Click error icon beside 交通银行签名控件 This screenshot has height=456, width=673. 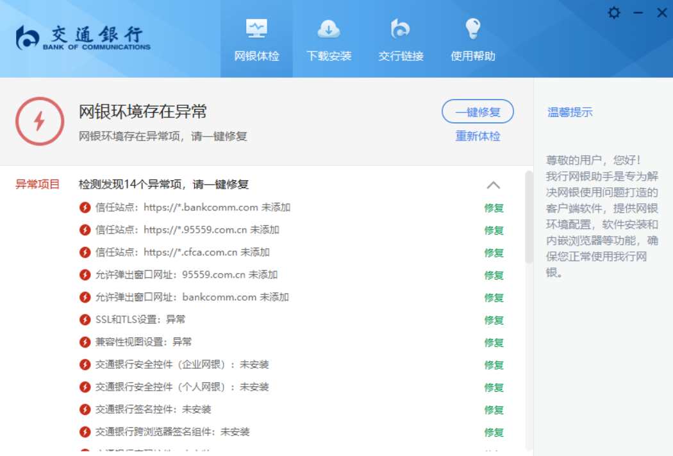tap(85, 409)
